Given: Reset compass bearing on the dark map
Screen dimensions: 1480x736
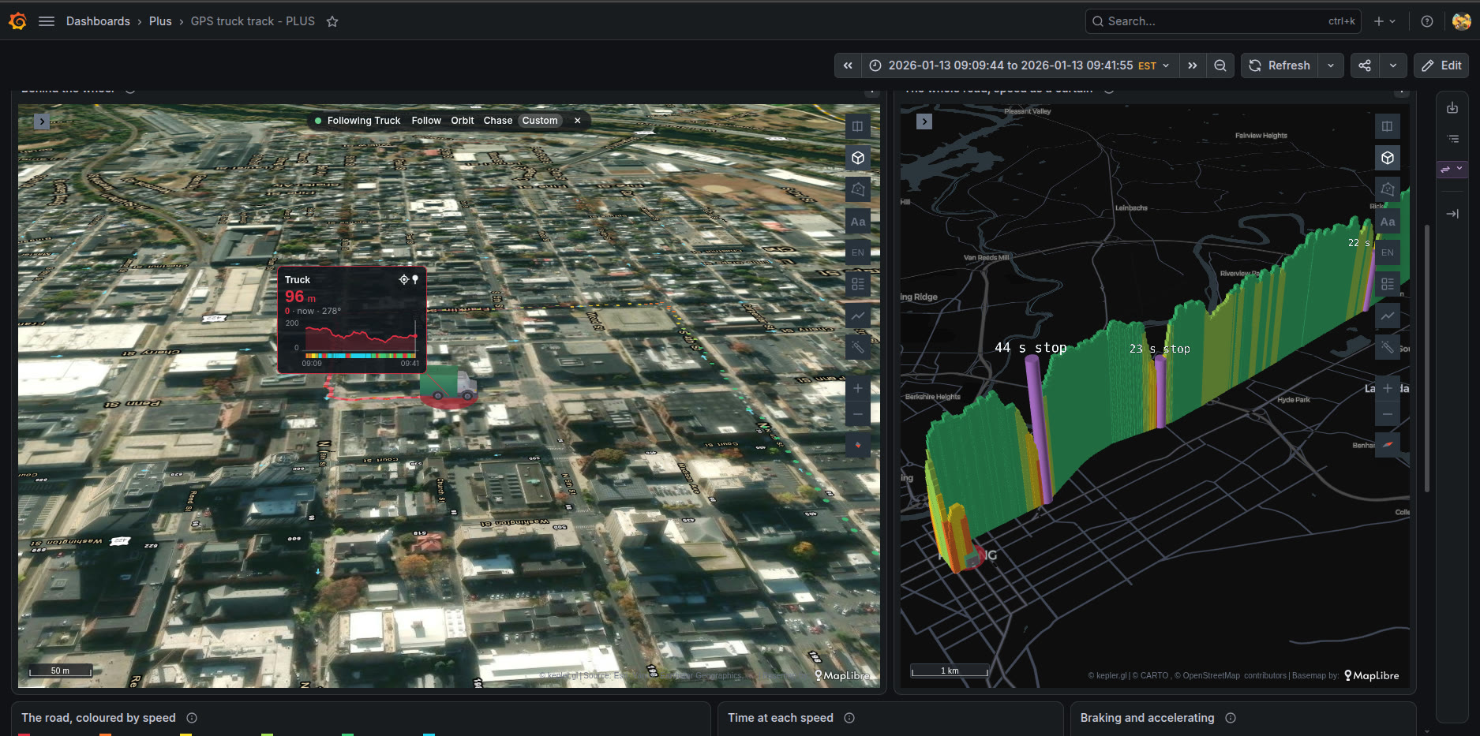Looking at the screenshot, I should coord(1388,445).
